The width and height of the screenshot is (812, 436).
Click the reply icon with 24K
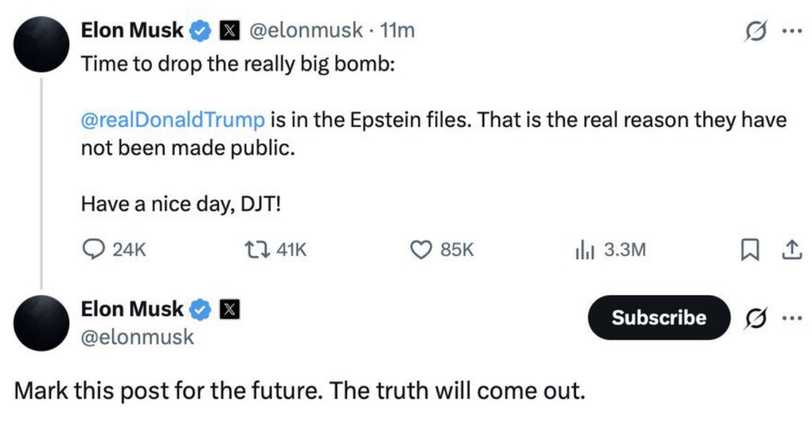[x=92, y=250]
